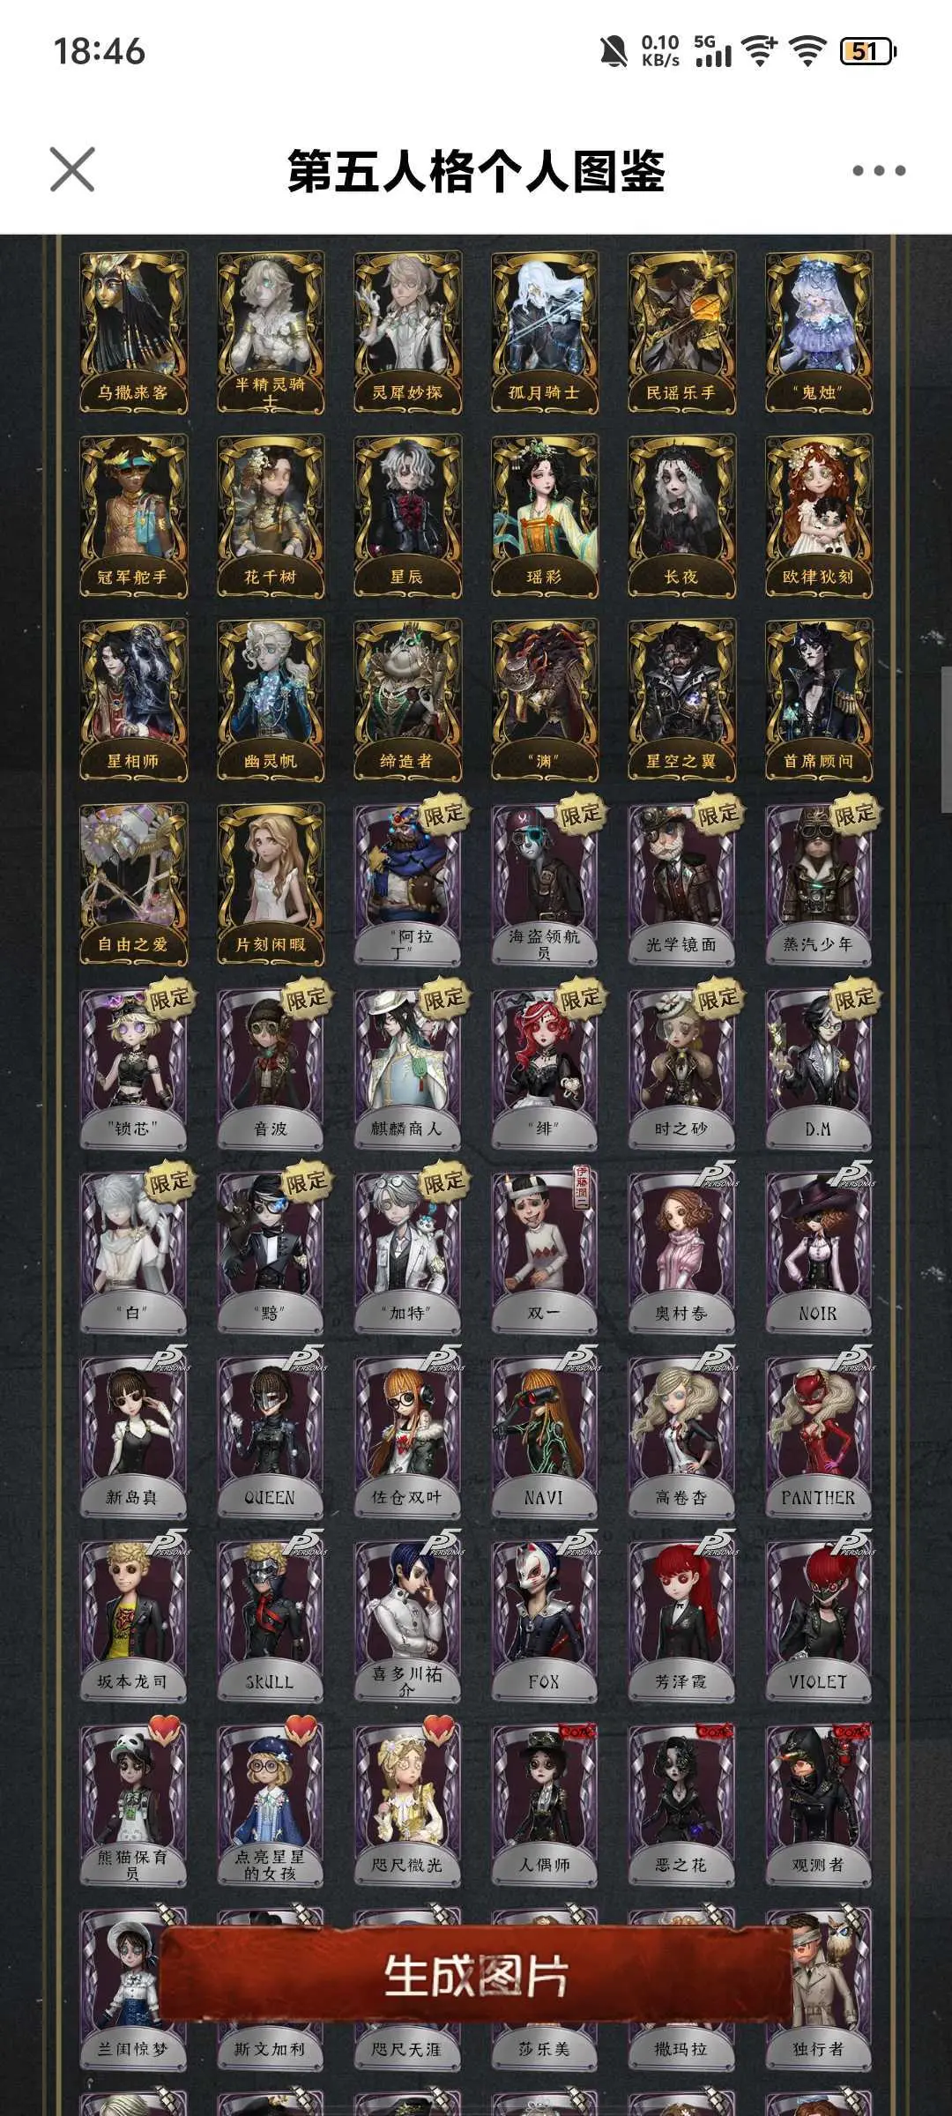Open the three-dot more options menu
The height and width of the screenshot is (2116, 952).
879,170
